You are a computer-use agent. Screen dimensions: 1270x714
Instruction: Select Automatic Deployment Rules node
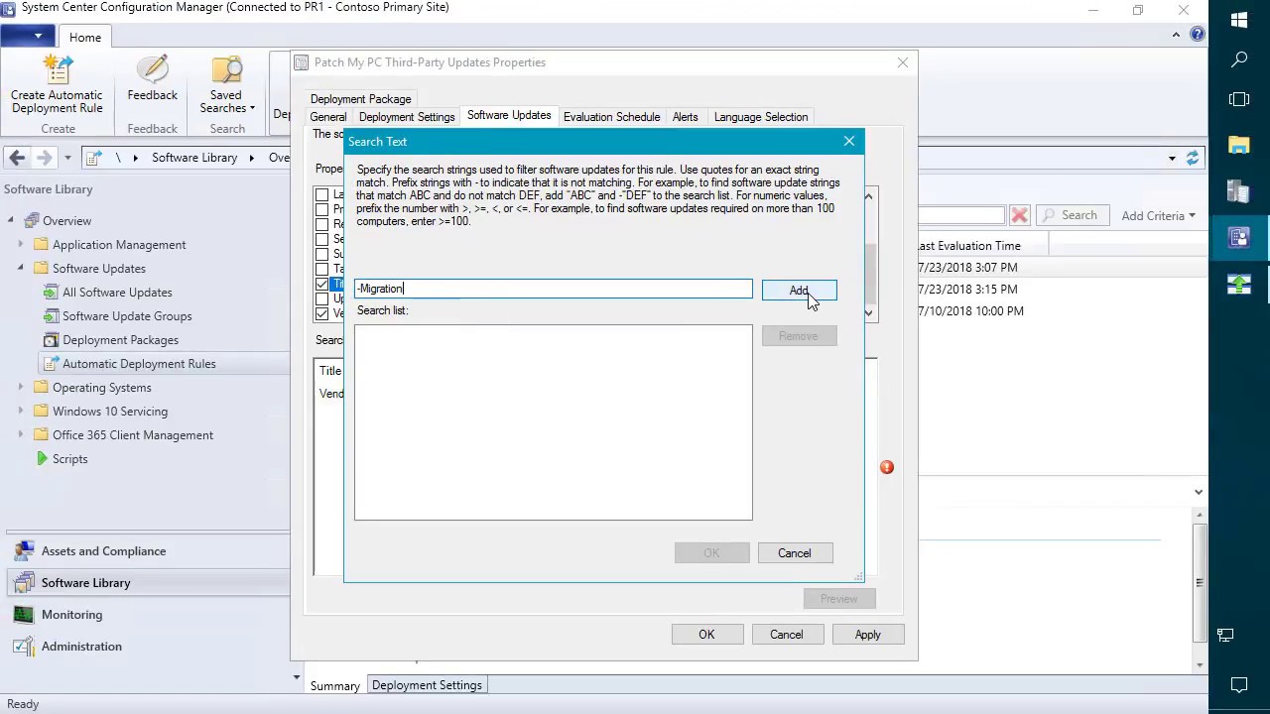139,364
